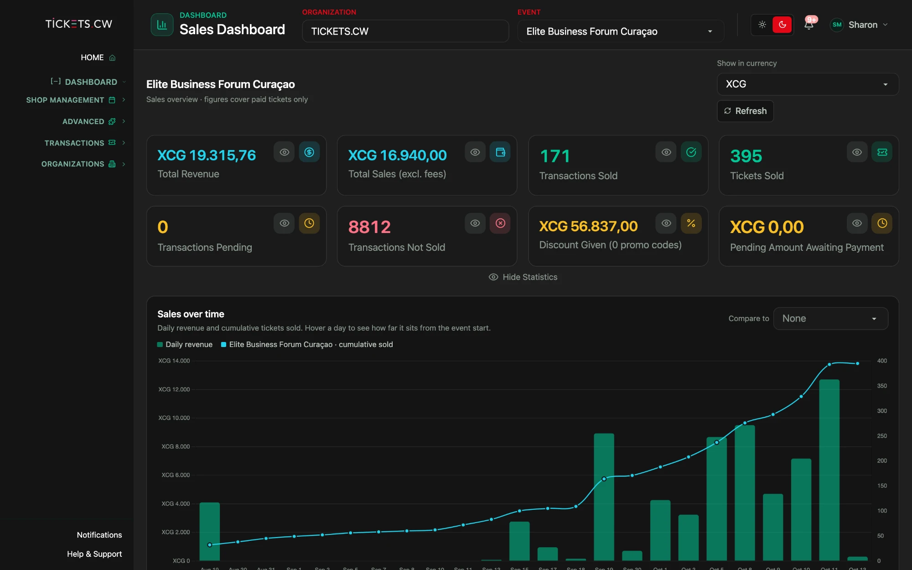
Task: Hide the Transactions Pending value
Action: pyautogui.click(x=284, y=223)
